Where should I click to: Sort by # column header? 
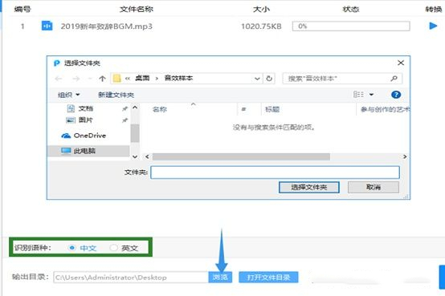click(243, 109)
